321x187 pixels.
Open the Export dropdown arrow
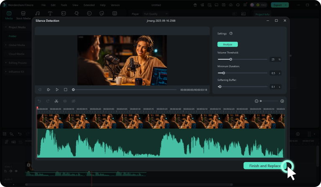[286, 5]
